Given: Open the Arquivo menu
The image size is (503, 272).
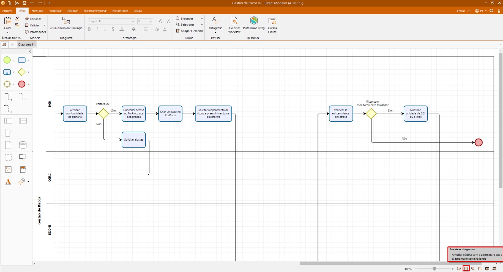Looking at the screenshot, I should coord(7,11).
